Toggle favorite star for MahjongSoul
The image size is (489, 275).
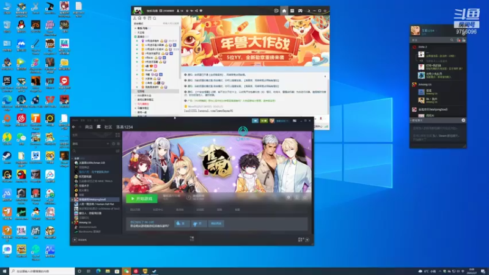click(x=304, y=197)
